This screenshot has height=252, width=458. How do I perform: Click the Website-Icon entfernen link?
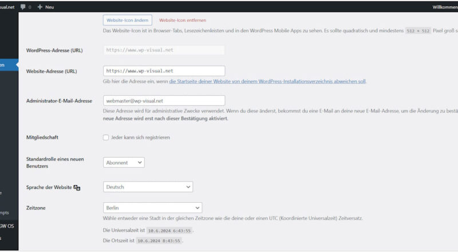point(183,20)
